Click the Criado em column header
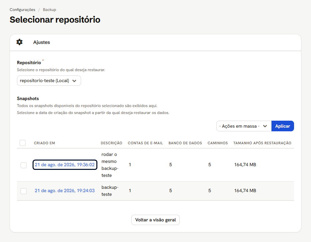The height and width of the screenshot is (242, 311). click(x=45, y=143)
